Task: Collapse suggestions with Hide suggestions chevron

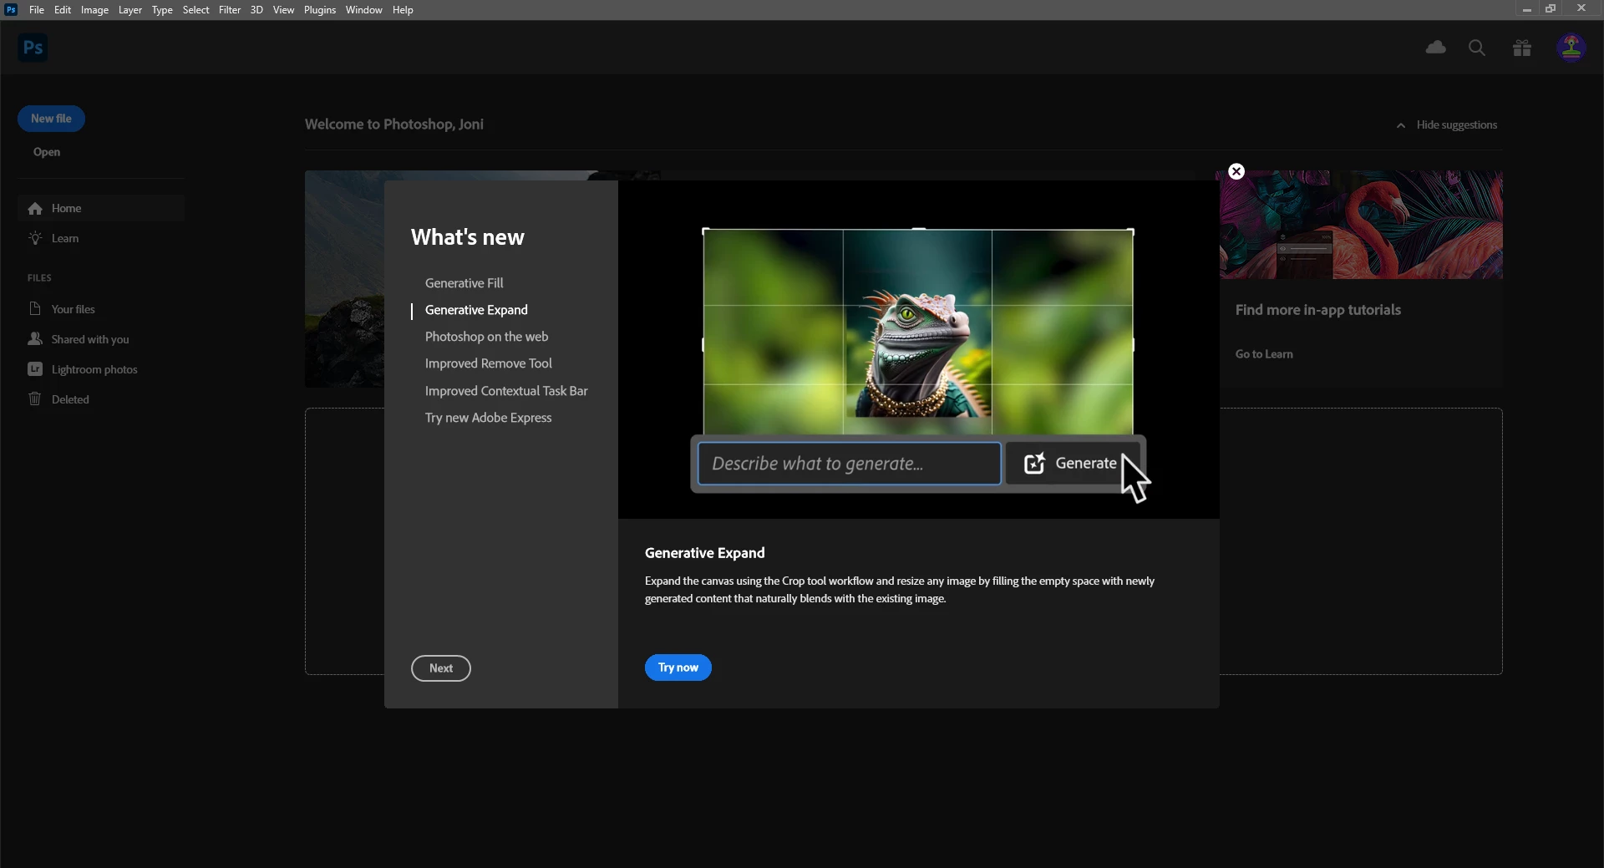Action: click(x=1401, y=125)
